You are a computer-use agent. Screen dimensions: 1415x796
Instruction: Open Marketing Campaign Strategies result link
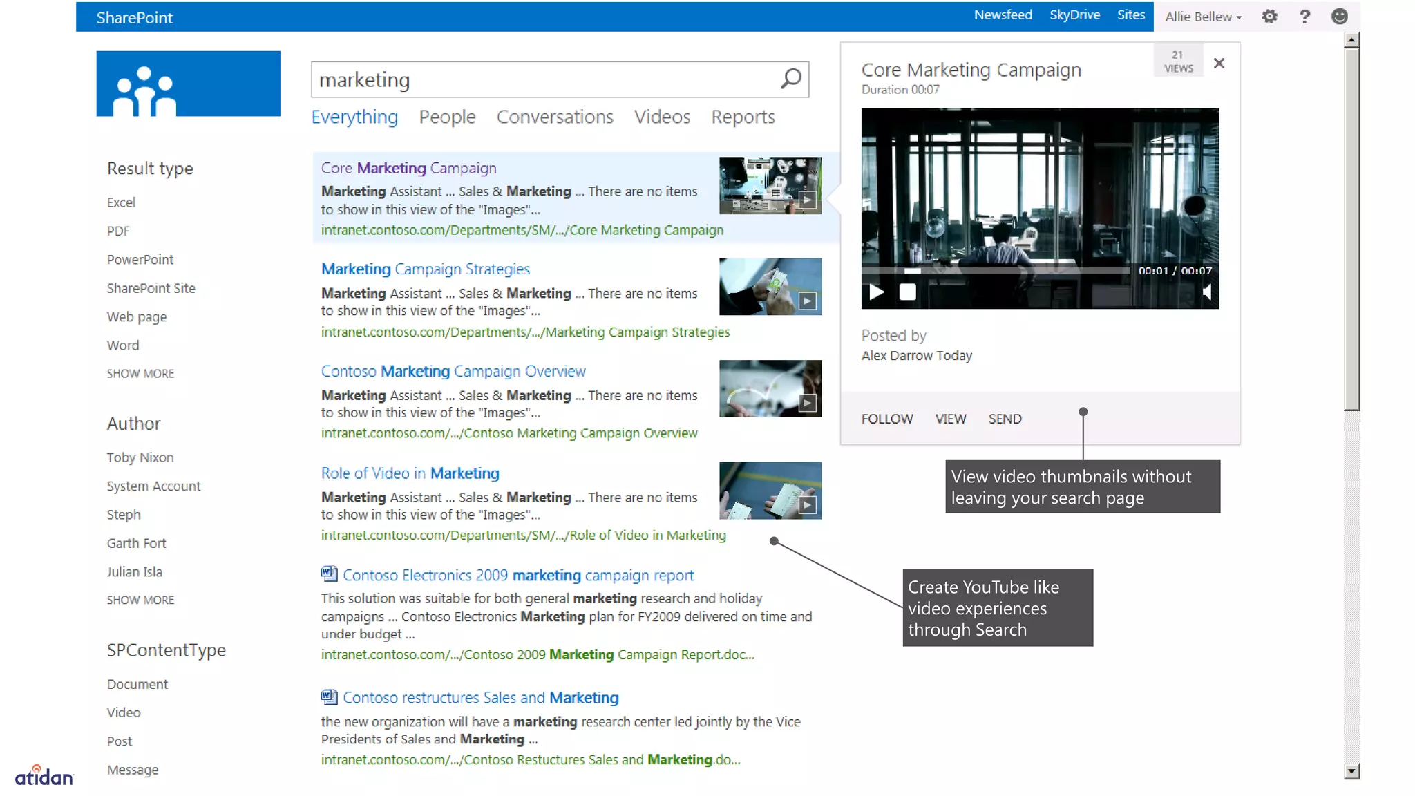[x=426, y=269]
